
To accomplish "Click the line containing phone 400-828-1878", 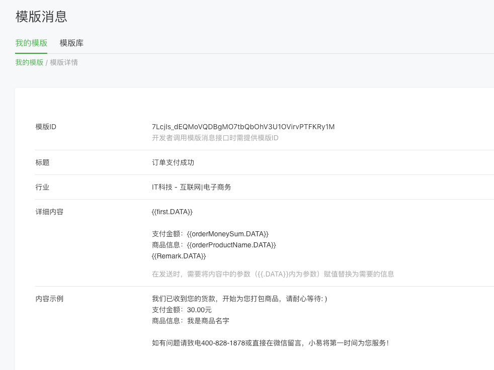I will click(x=270, y=343).
